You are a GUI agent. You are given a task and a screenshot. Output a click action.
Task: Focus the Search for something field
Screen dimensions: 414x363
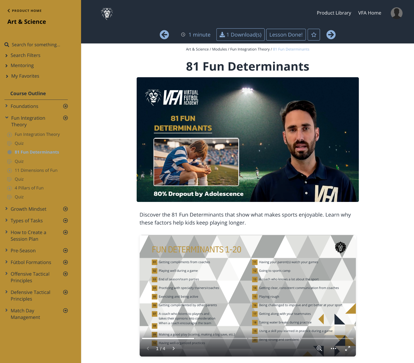pyautogui.click(x=36, y=45)
